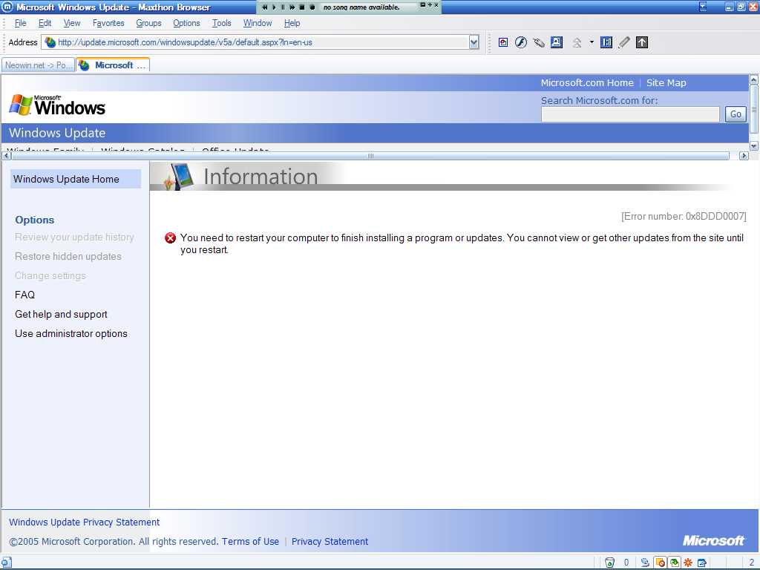
Task: Open the trash bin icon in the status bar
Action: click(x=609, y=562)
